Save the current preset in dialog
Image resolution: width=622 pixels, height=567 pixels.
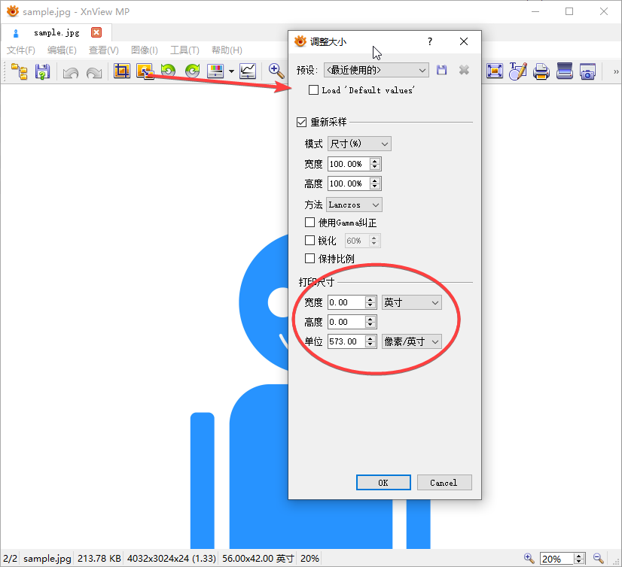pos(441,70)
